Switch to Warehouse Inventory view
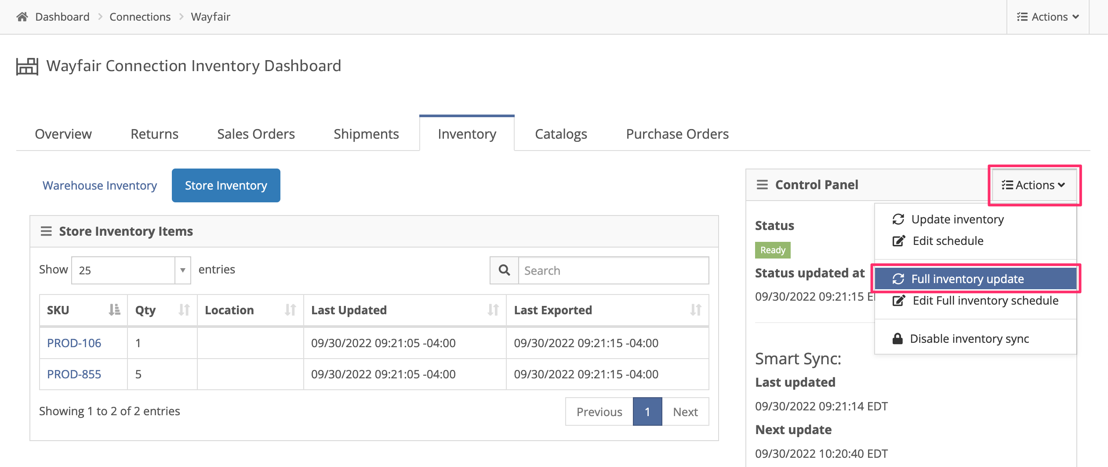 (100, 186)
